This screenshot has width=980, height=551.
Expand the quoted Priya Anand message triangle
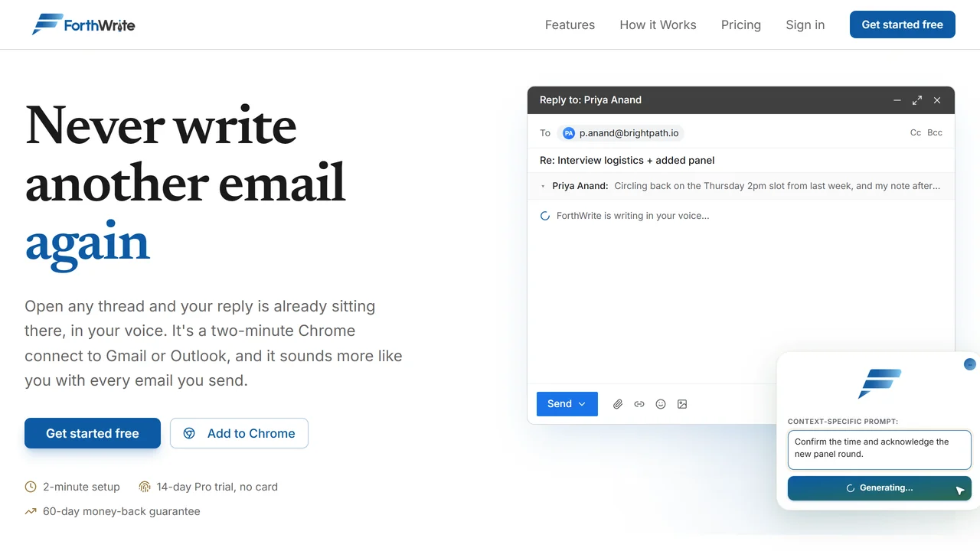[x=543, y=186]
